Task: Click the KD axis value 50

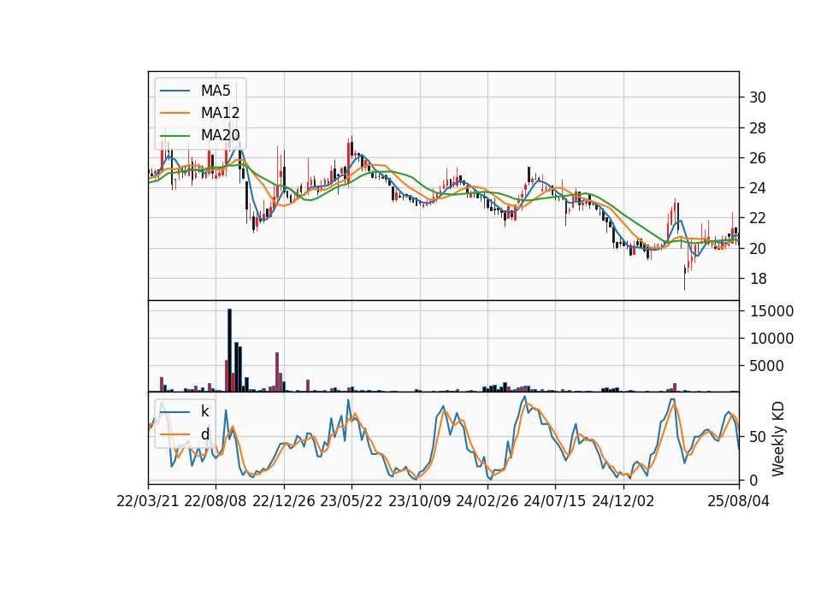Action: pos(758,437)
